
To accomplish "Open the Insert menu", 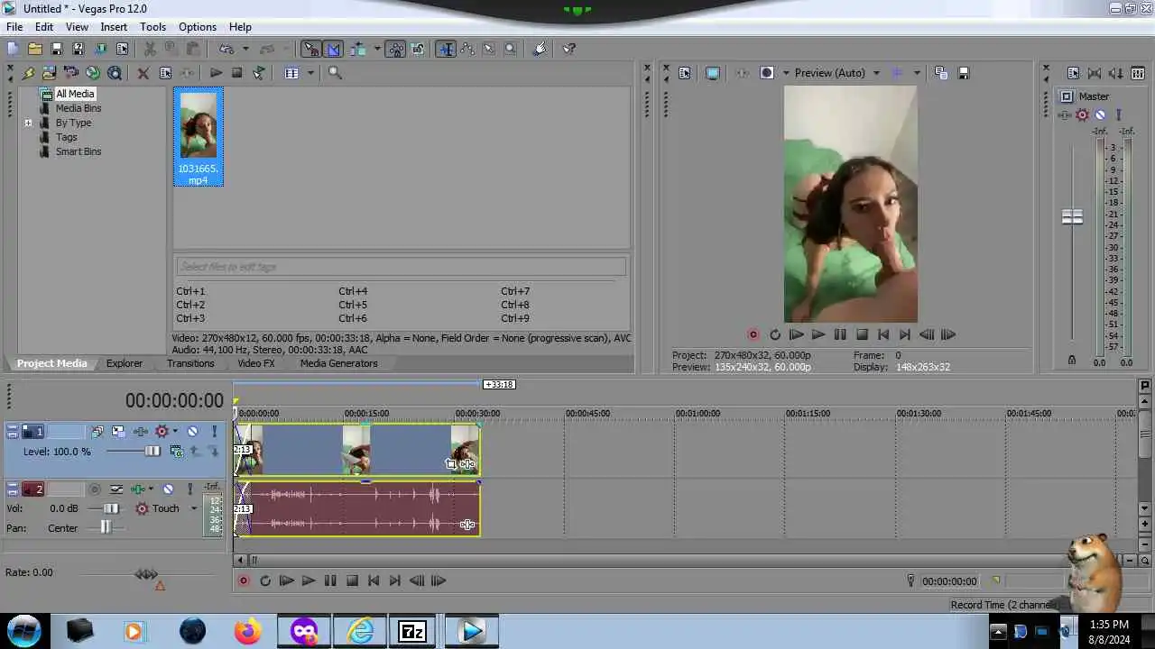I will [114, 27].
